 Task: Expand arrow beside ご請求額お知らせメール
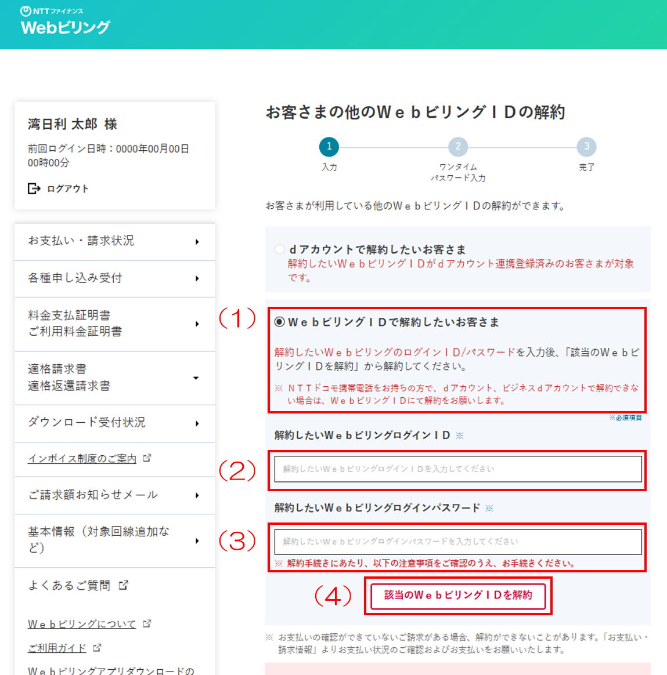(x=197, y=495)
